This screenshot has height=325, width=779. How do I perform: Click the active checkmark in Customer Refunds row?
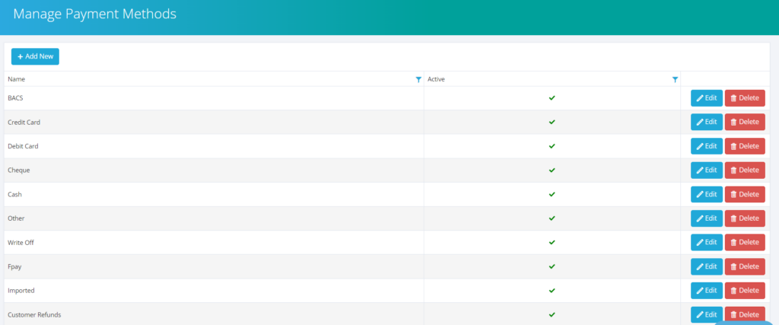click(552, 314)
